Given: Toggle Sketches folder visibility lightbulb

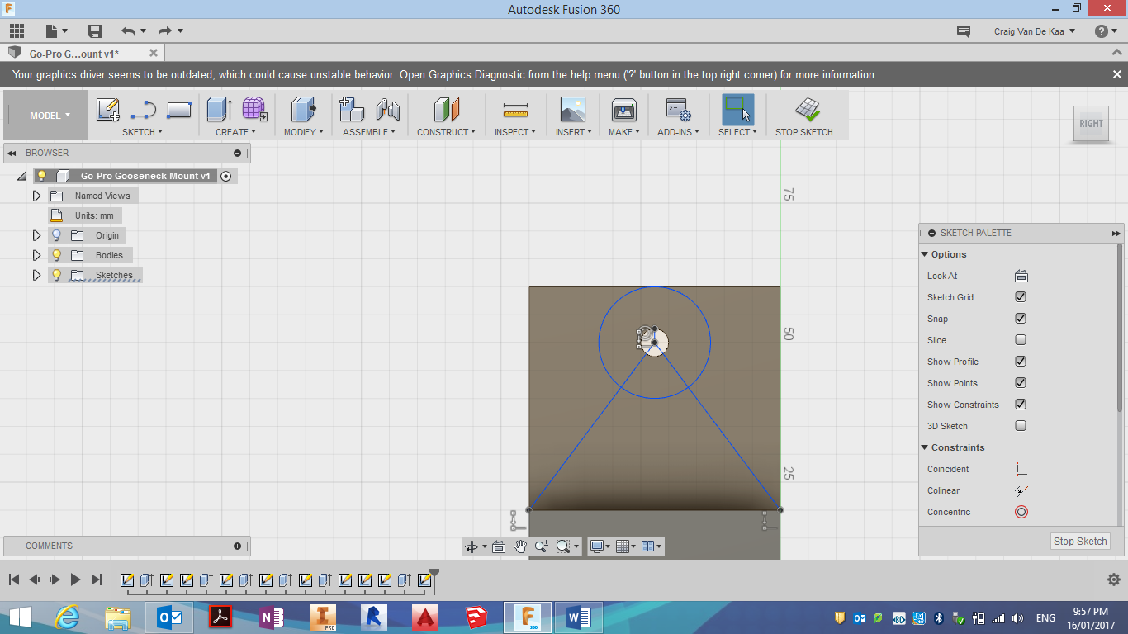Looking at the screenshot, I should click(x=56, y=275).
